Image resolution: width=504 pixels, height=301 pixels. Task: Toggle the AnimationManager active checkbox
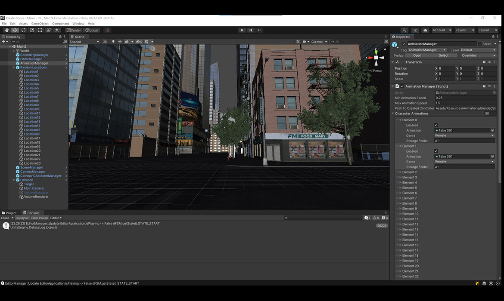click(404, 44)
